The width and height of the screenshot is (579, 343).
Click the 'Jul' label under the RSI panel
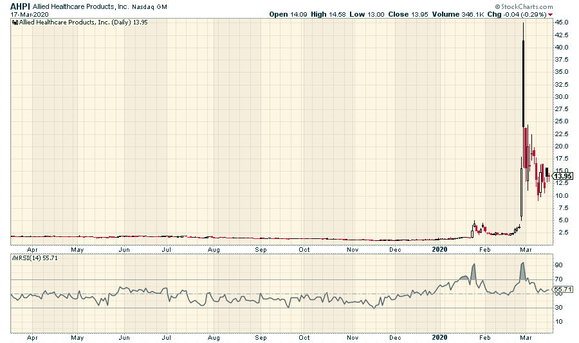point(167,337)
